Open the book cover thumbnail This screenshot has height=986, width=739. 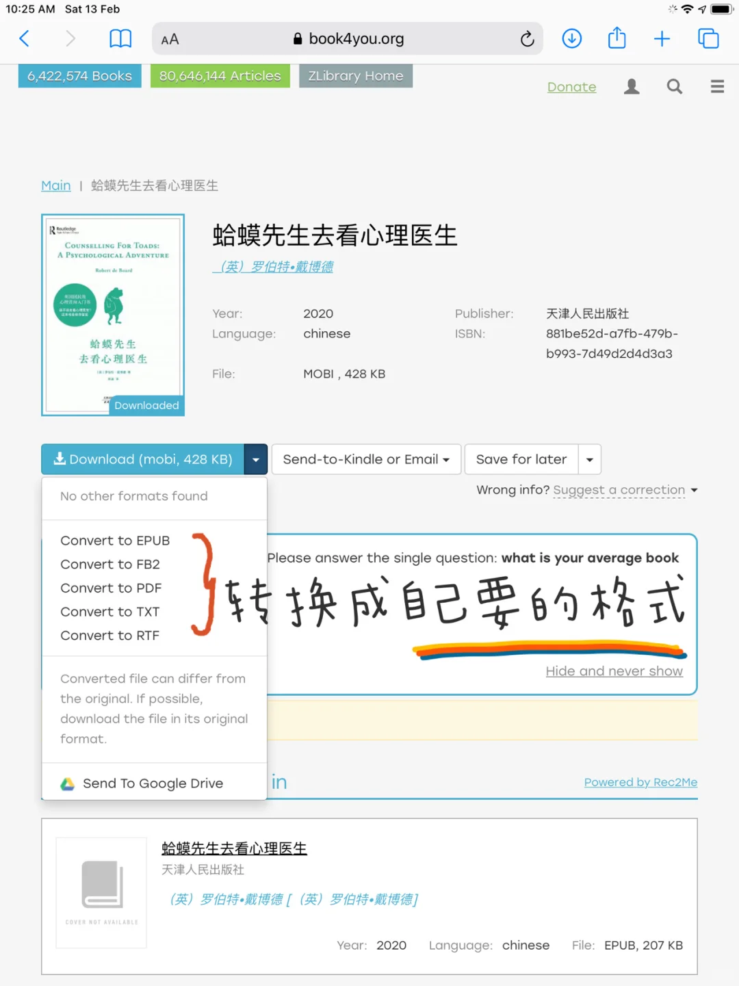[x=113, y=315]
